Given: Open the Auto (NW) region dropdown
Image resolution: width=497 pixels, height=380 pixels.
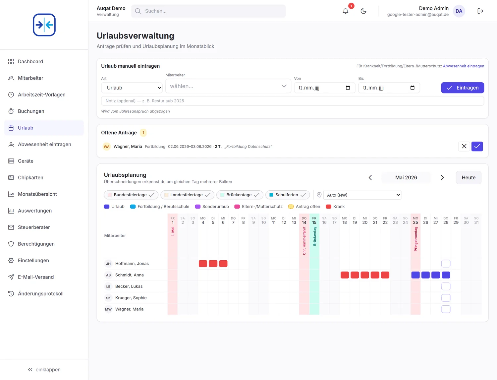Looking at the screenshot, I should (x=362, y=195).
